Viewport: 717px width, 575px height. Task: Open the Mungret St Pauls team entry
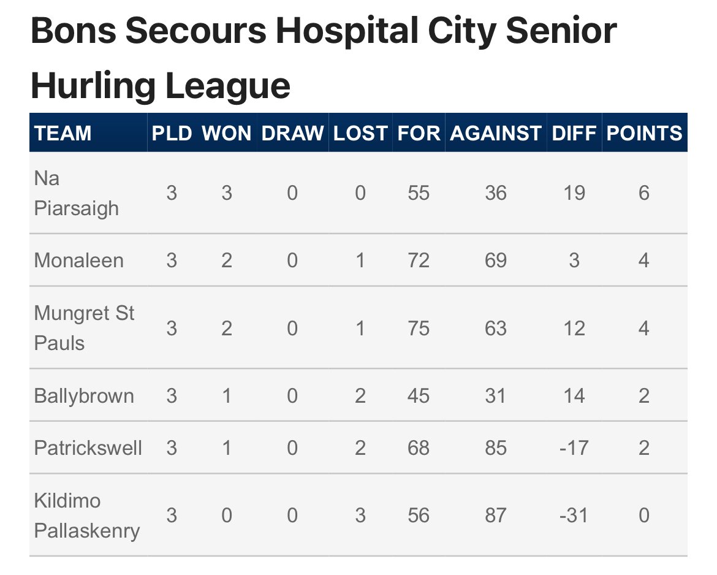84,328
